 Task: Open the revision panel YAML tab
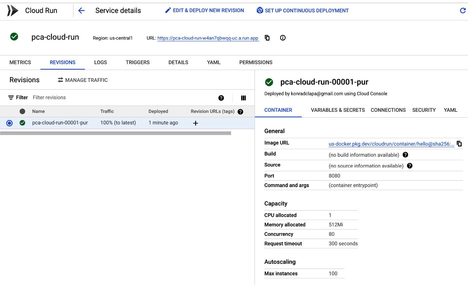(x=450, y=110)
